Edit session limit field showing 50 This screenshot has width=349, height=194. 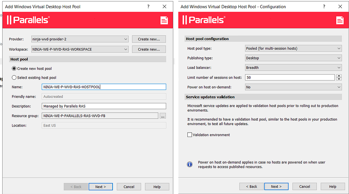(x=290, y=78)
